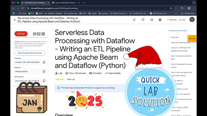The width and height of the screenshot is (207, 116).
Task: Click the Password text field
Action: coord(28,71)
